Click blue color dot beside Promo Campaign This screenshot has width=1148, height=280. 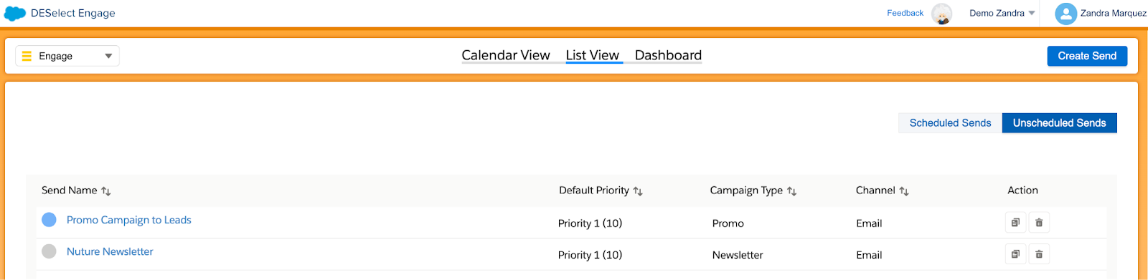point(49,220)
